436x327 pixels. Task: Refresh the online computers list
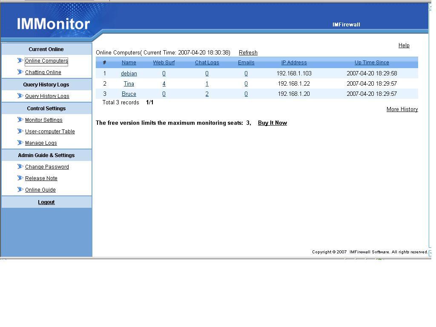[x=248, y=52]
